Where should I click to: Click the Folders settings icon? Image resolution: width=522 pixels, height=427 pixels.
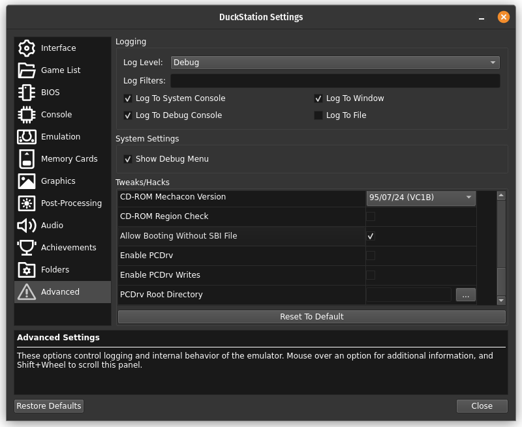click(x=27, y=270)
